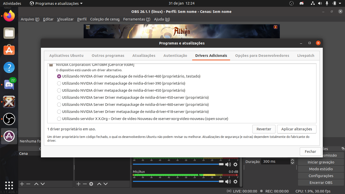Open Visualizar menu in OBS
The image size is (345, 194).
[x=65, y=19]
